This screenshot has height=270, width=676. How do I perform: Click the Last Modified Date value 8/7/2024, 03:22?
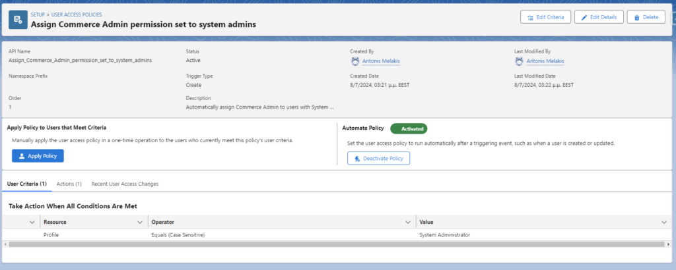544,85
